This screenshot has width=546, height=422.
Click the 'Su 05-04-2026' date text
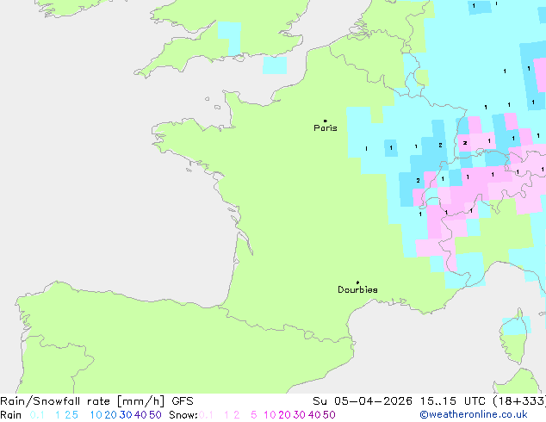coord(363,401)
